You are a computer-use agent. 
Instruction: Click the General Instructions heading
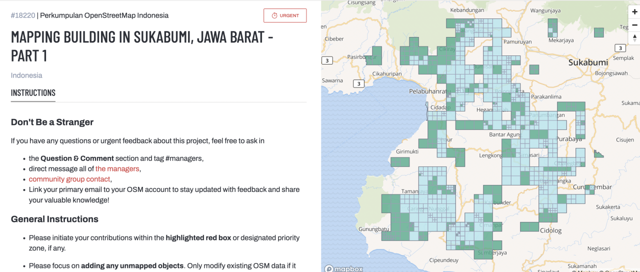[x=54, y=219]
